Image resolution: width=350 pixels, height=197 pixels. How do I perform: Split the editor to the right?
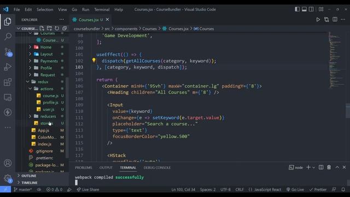pos(335,20)
